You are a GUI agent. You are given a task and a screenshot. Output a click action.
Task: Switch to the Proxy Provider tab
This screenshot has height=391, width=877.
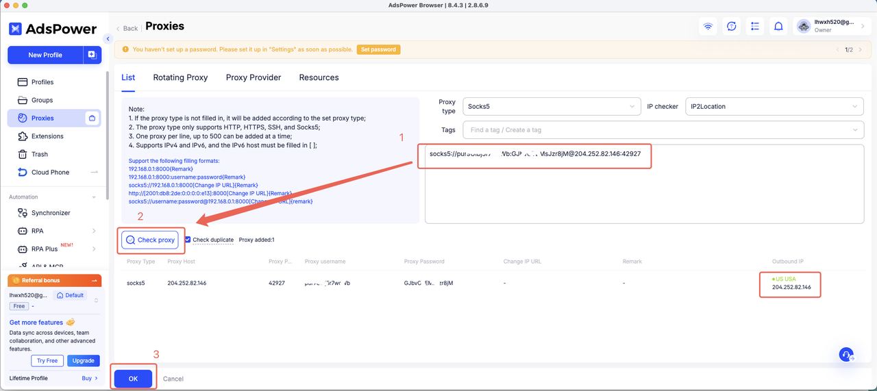tap(254, 77)
